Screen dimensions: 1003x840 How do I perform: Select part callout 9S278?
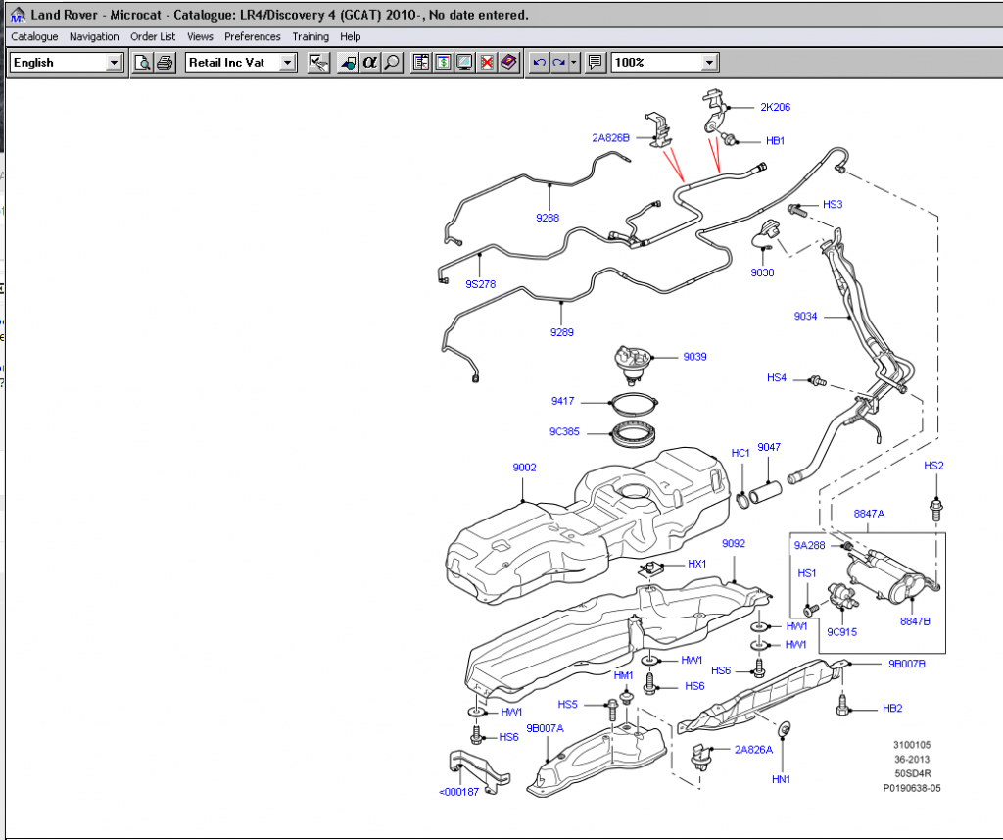coord(480,284)
